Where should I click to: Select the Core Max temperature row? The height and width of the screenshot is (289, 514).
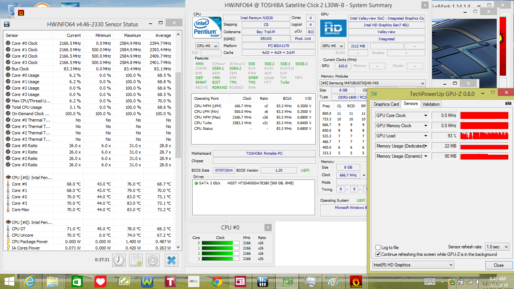(x=88, y=210)
